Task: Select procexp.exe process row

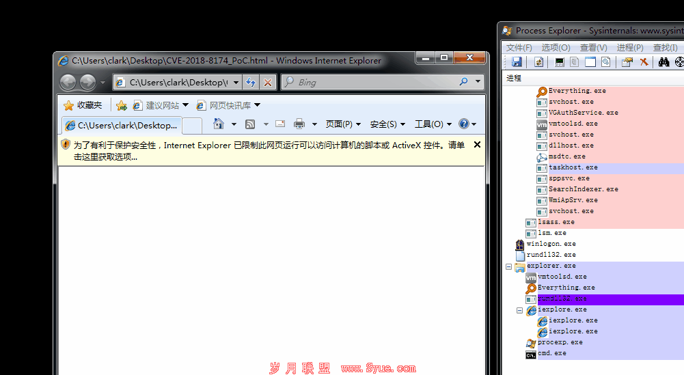Action: point(605,342)
